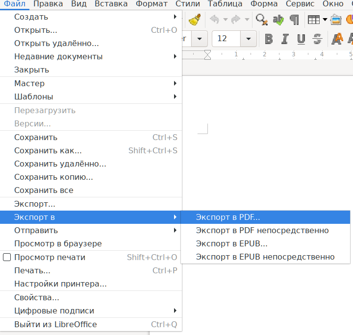Select Экспорт в PDF непосредственно
This screenshot has width=353, height=335.
click(x=265, y=231)
